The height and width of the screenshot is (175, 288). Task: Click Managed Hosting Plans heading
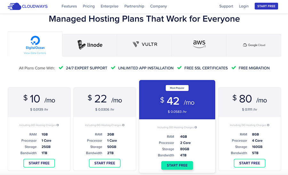(x=144, y=19)
